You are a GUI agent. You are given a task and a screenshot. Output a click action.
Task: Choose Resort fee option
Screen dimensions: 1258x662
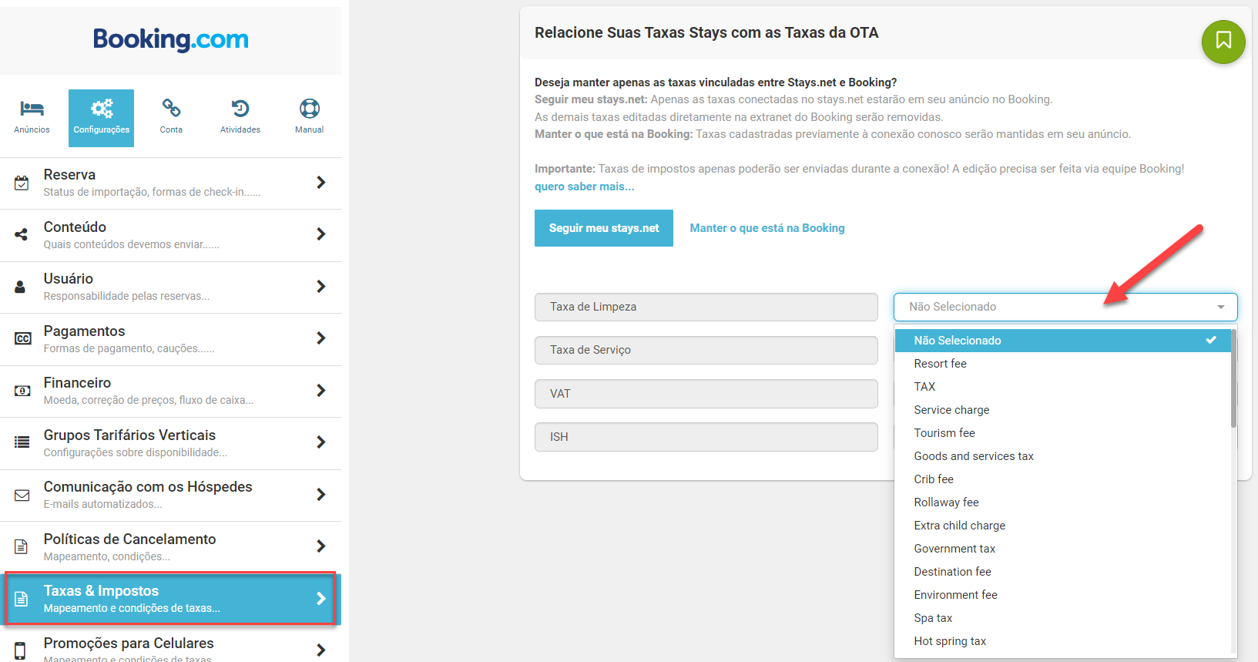point(1062,364)
